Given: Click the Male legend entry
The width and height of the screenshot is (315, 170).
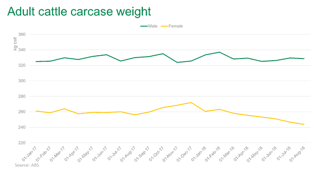Looking at the screenshot, I should (148, 26).
